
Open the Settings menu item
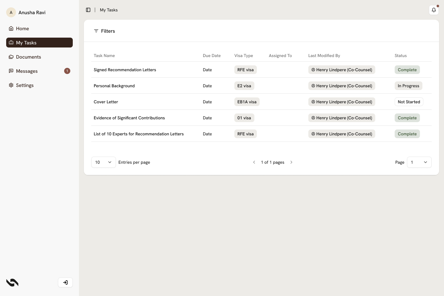(39, 85)
